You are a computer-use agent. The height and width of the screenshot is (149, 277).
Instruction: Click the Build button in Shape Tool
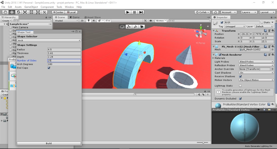(x=49, y=143)
